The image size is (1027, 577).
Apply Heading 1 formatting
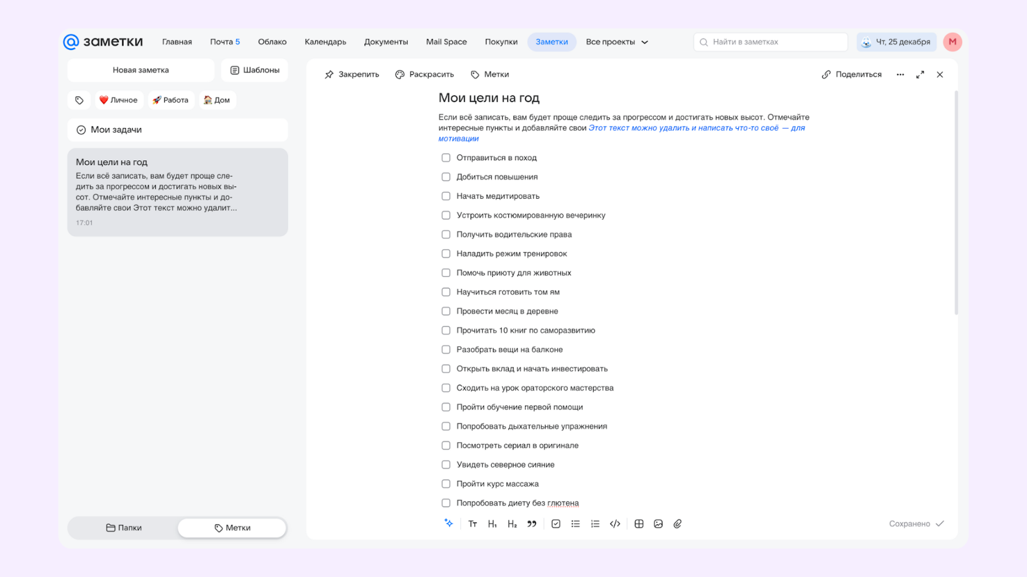click(x=492, y=523)
